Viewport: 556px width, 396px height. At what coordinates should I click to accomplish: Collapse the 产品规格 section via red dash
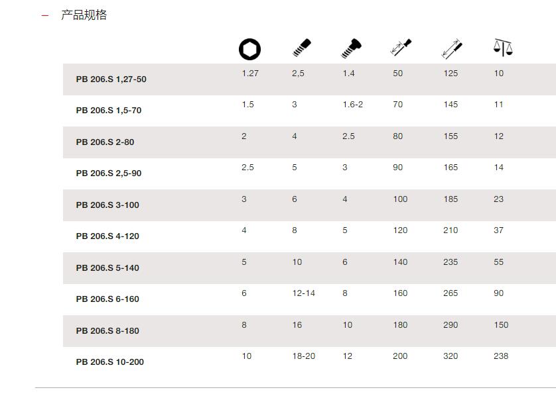point(45,15)
